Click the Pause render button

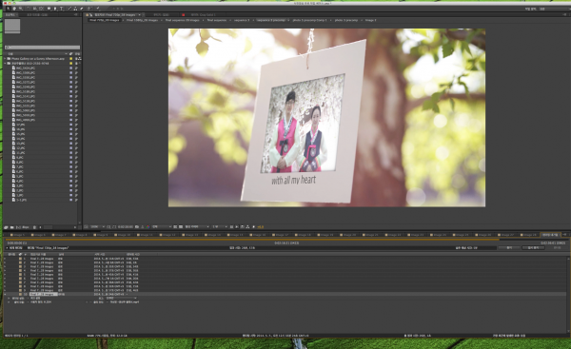point(533,247)
